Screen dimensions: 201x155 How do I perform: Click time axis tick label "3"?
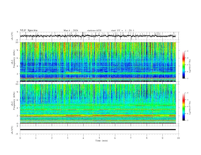point(68,138)
